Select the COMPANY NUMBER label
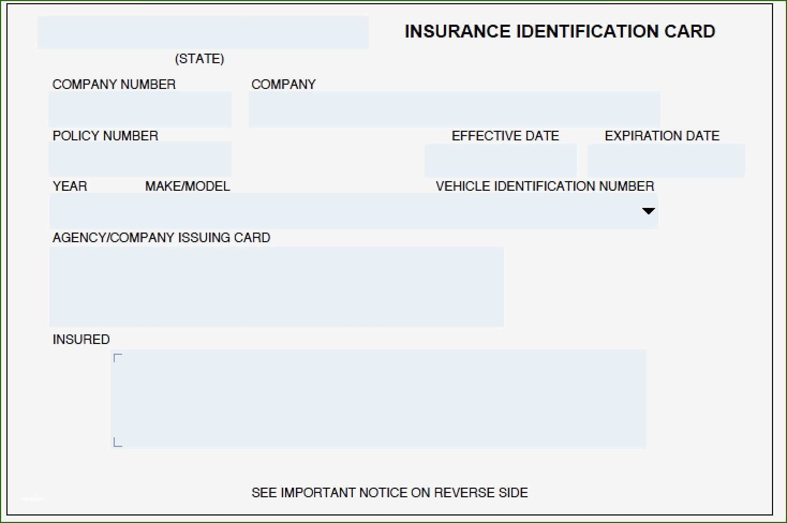The height and width of the screenshot is (523, 787). point(114,84)
